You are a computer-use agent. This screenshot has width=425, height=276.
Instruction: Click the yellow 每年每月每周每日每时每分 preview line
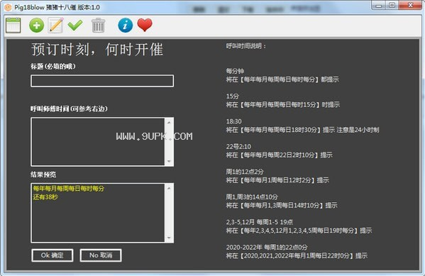(69, 189)
